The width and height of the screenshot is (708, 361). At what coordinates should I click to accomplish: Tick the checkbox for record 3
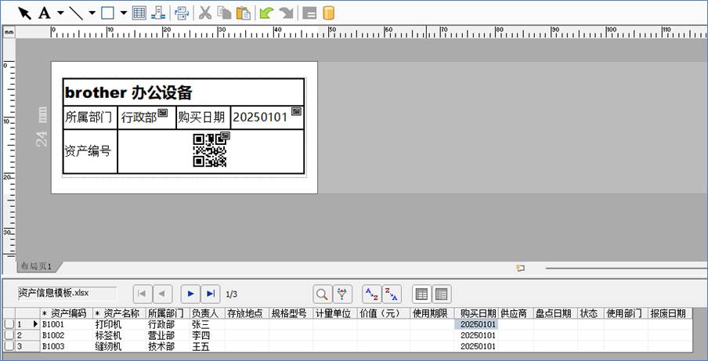9,347
